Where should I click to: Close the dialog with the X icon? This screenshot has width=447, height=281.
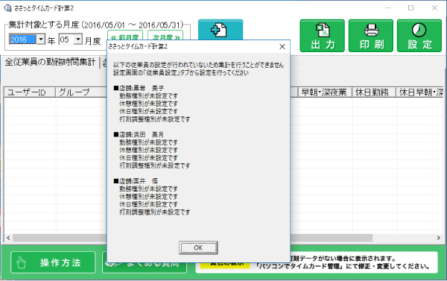tap(282, 46)
